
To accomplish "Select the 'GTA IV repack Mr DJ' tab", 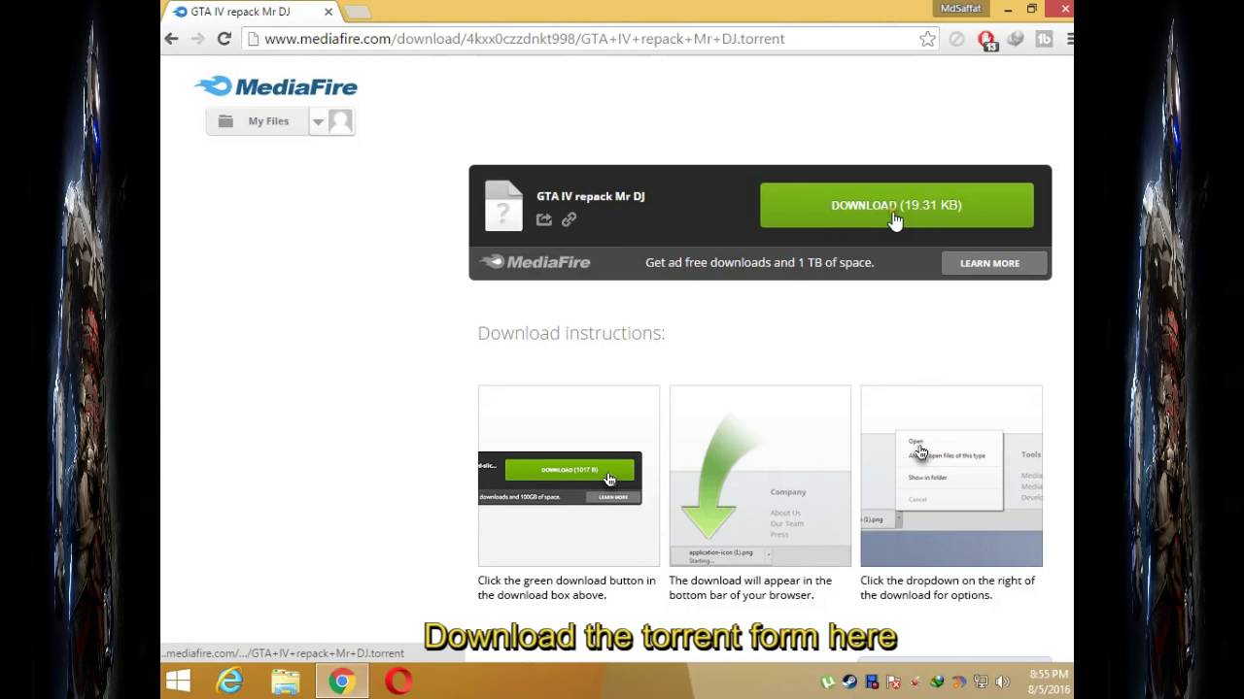I will pyautogui.click(x=253, y=12).
